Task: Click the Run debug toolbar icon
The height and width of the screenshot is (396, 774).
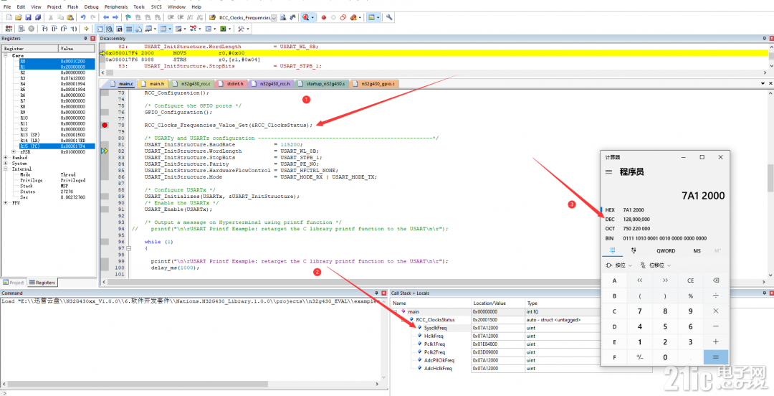Action: [21, 29]
